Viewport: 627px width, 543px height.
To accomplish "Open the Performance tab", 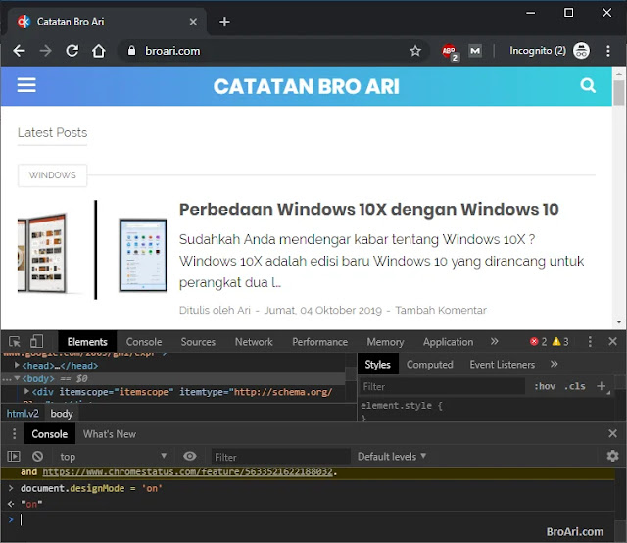I will (320, 342).
